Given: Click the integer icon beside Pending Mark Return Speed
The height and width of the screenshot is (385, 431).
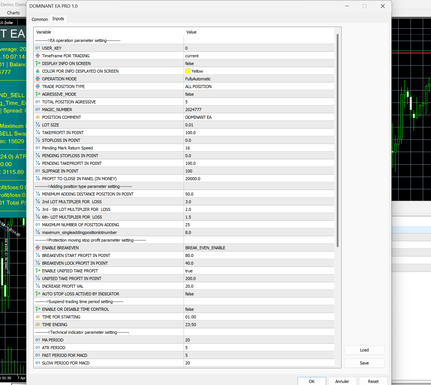Looking at the screenshot, I should (x=38, y=148).
